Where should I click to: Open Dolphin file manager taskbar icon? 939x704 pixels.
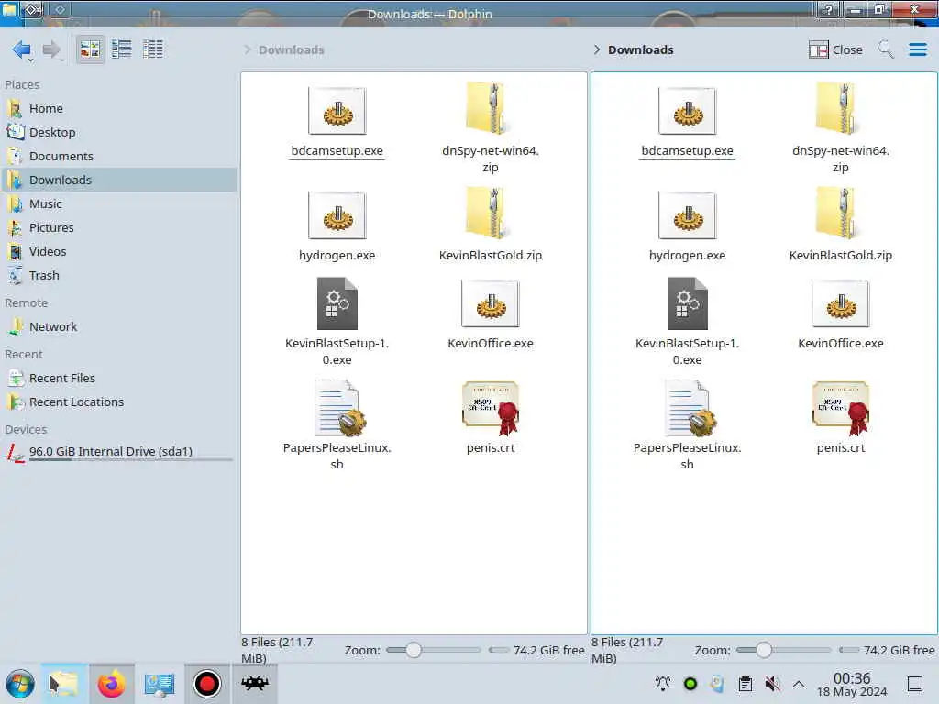tap(65, 684)
